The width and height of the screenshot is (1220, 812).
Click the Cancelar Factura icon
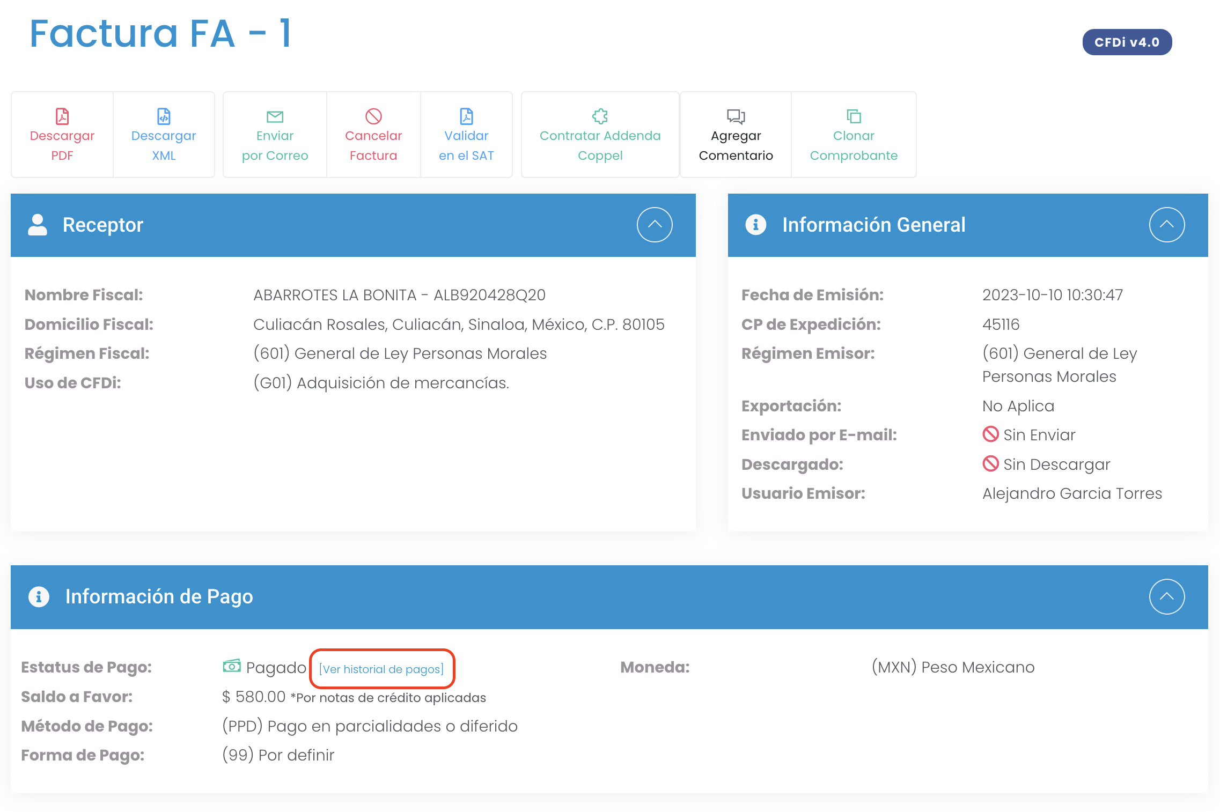373,116
